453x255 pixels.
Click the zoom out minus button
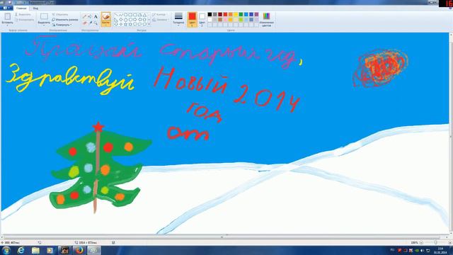tap(421, 242)
